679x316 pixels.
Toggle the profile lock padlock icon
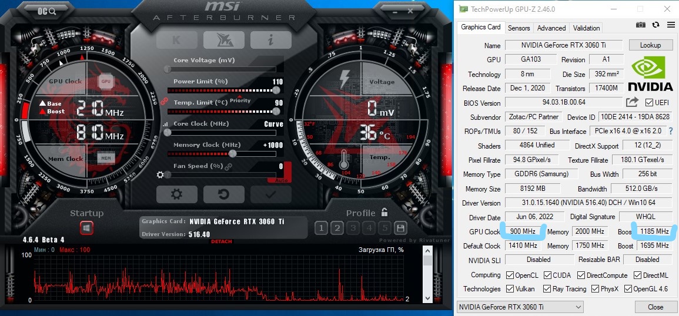click(x=384, y=212)
